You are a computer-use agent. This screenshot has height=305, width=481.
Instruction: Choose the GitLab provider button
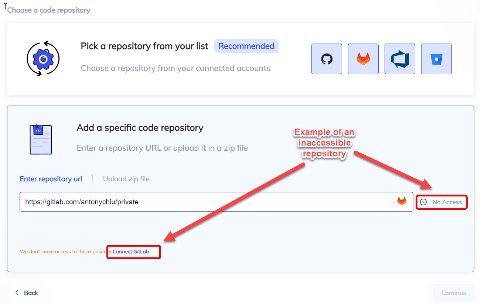click(x=363, y=59)
